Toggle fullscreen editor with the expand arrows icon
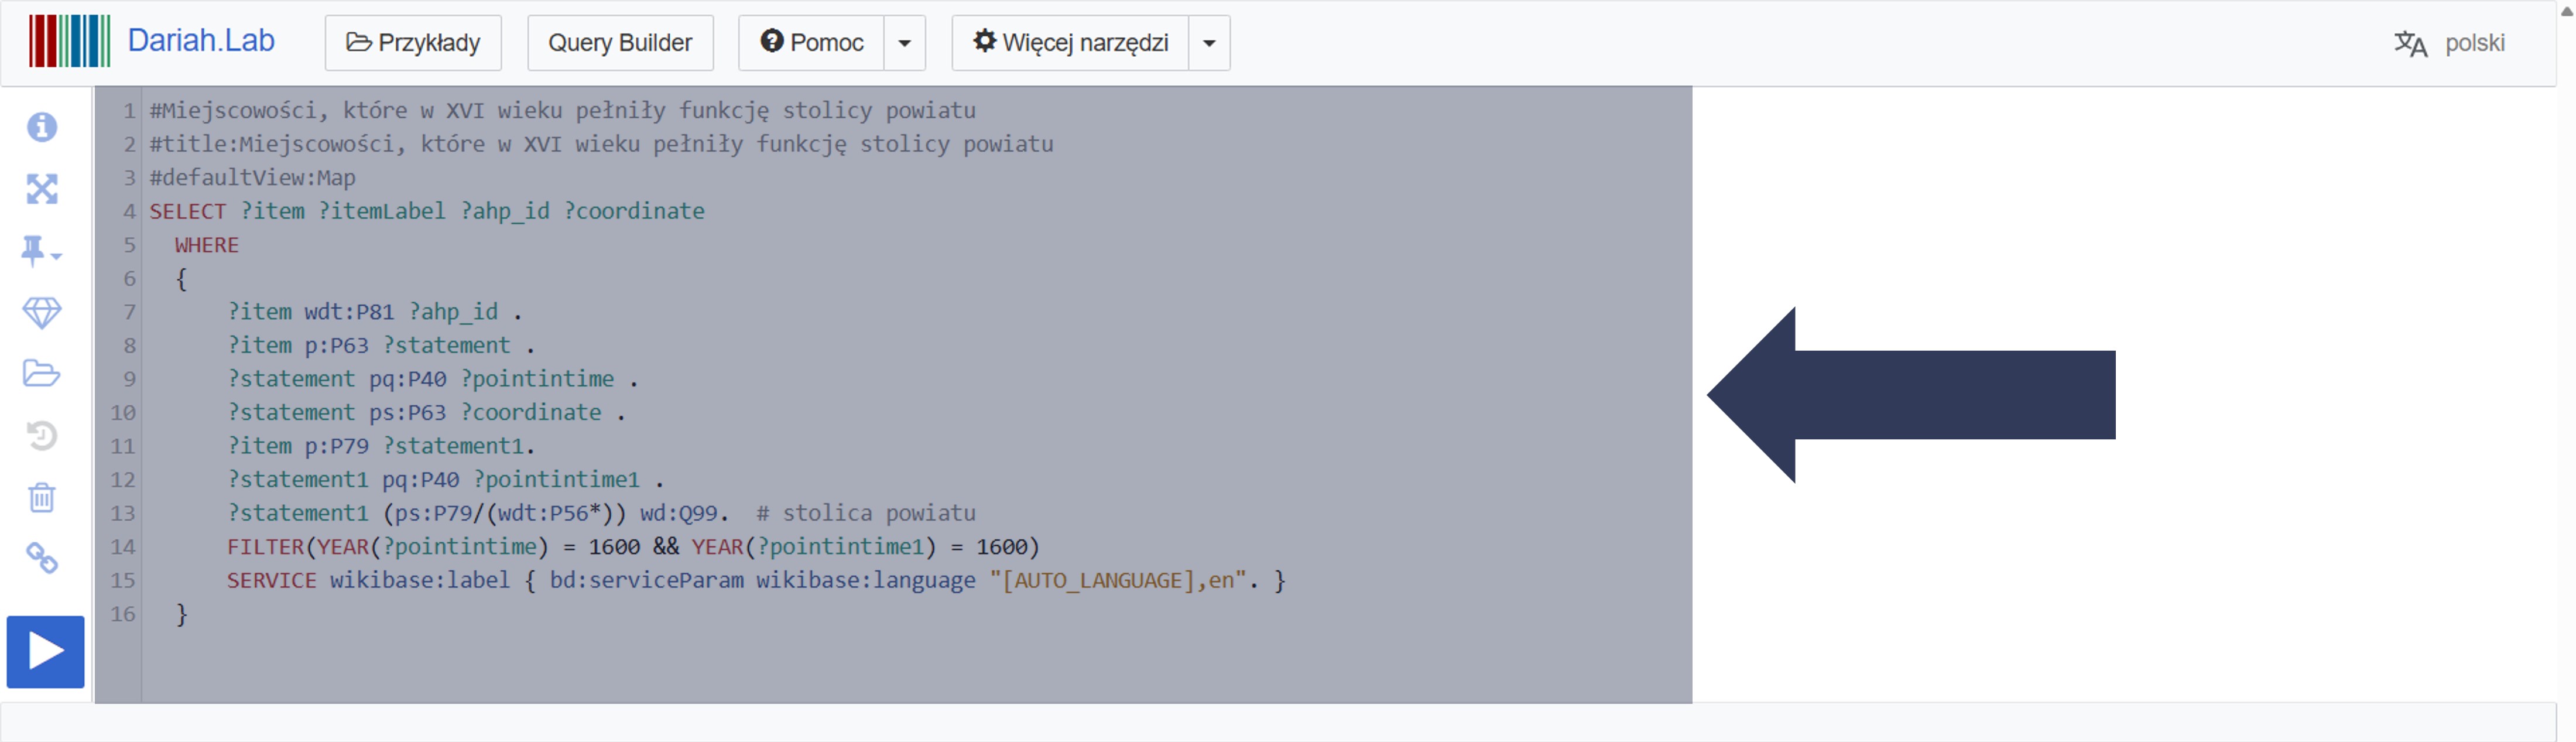This screenshot has height=742, width=2576. 42,189
